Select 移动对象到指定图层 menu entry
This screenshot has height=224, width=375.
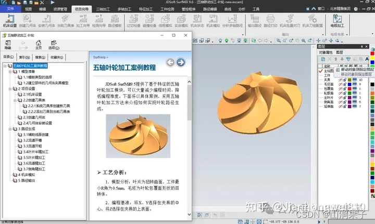(x=357, y=70)
